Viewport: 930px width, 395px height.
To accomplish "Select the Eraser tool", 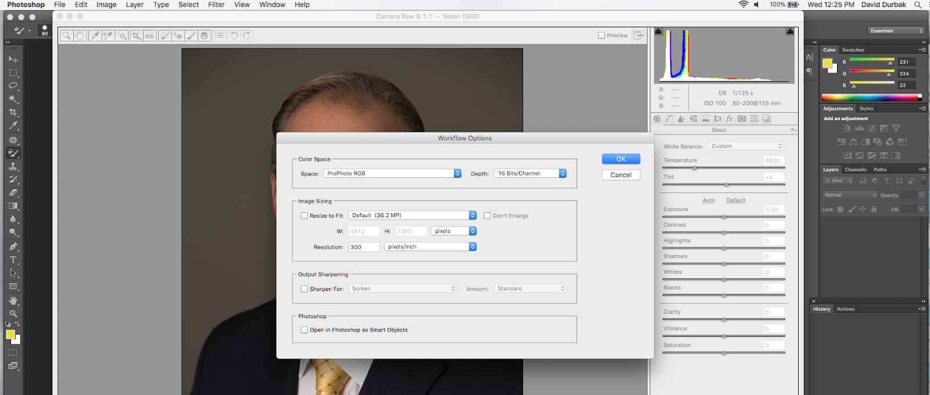I will (x=13, y=193).
